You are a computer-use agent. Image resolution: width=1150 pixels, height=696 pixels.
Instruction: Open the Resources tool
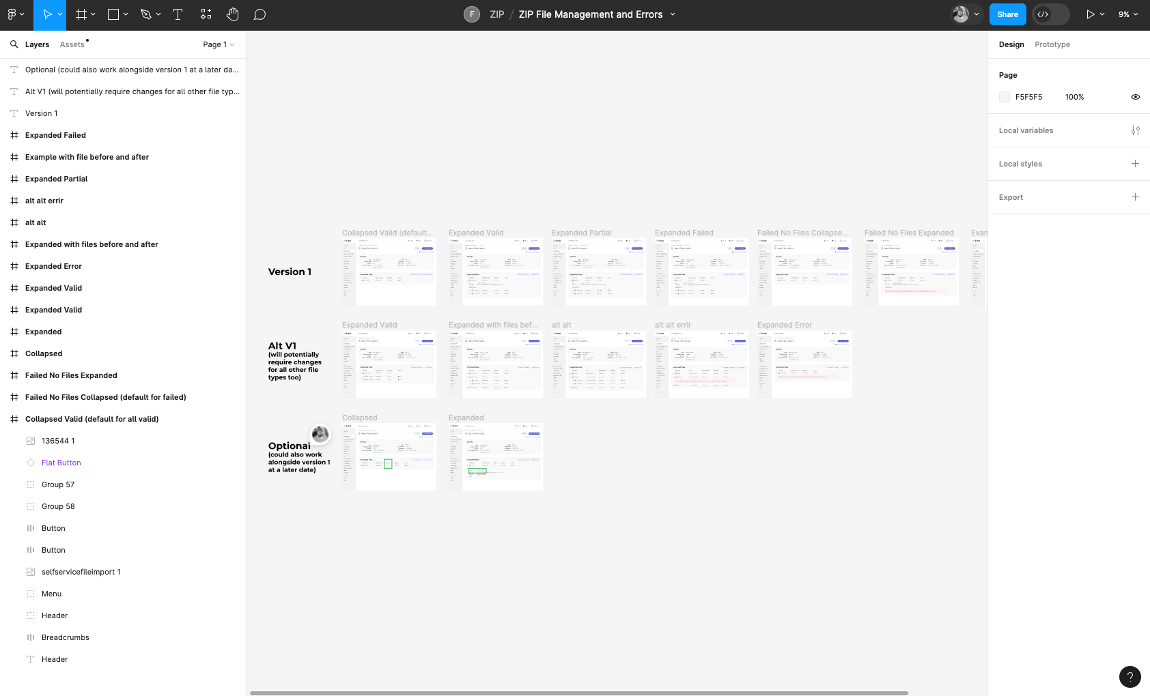point(206,14)
